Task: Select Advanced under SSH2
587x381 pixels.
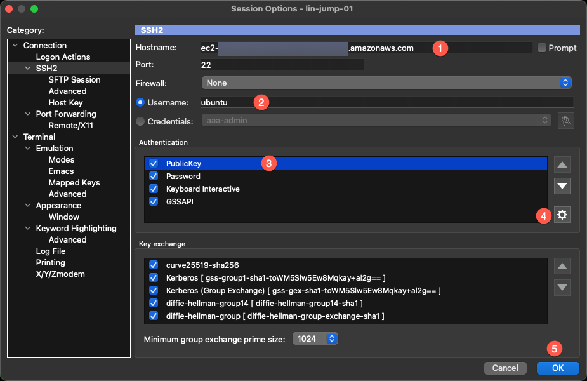Action: coord(67,91)
